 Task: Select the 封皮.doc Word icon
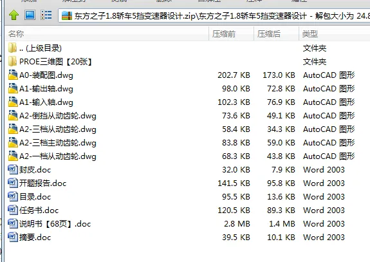point(13,169)
